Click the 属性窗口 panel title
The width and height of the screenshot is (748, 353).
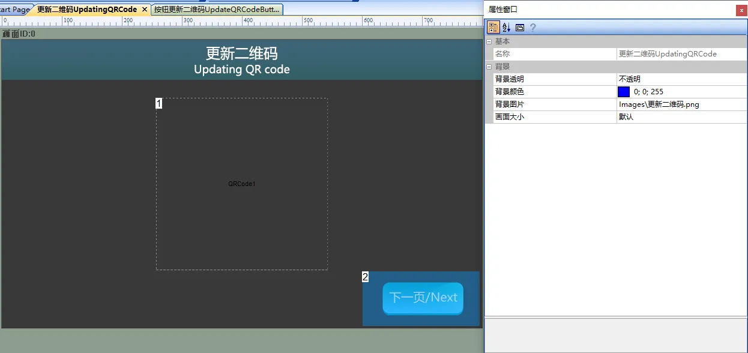503,10
